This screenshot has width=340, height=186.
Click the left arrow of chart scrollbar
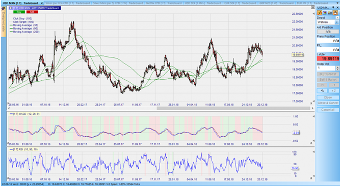9,108
